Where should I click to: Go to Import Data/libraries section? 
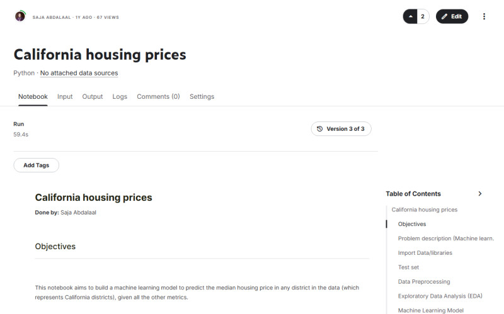pyautogui.click(x=425, y=253)
